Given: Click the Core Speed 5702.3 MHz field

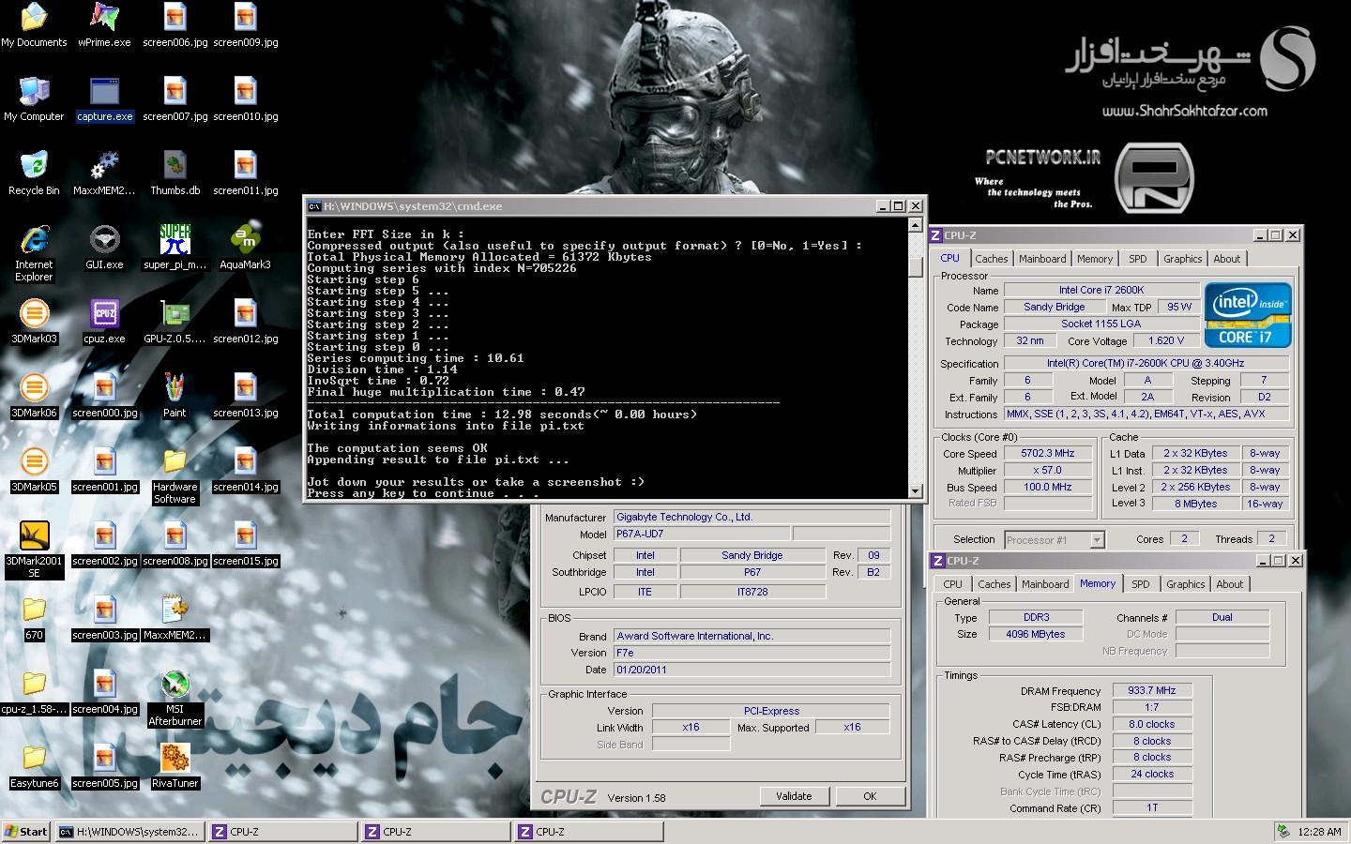Looking at the screenshot, I should [1048, 454].
